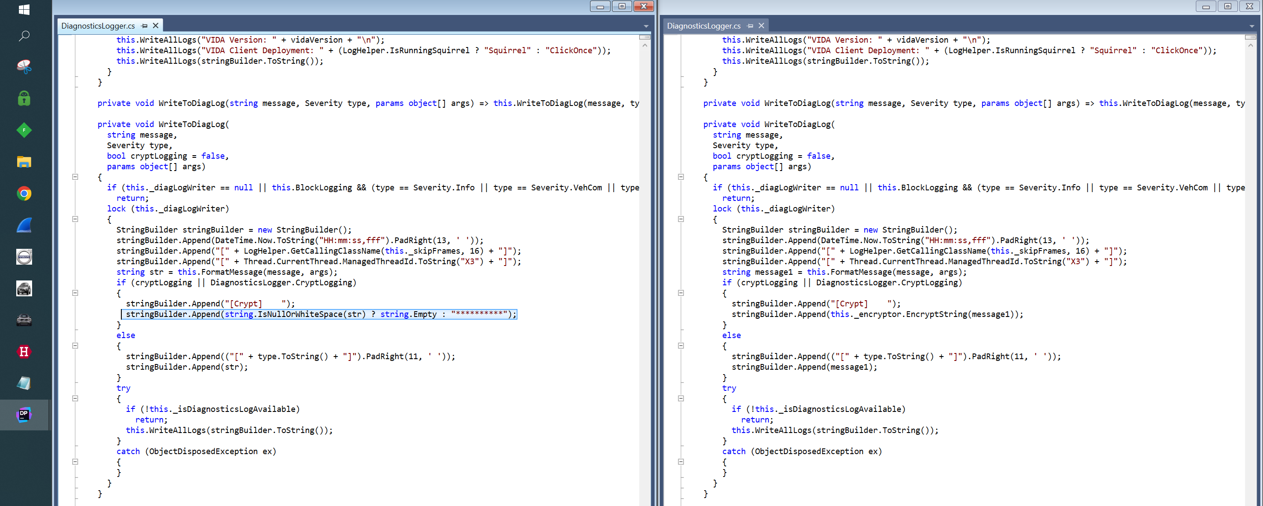This screenshot has width=1263, height=506.
Task: Maximize the right code window
Action: click(x=1228, y=6)
